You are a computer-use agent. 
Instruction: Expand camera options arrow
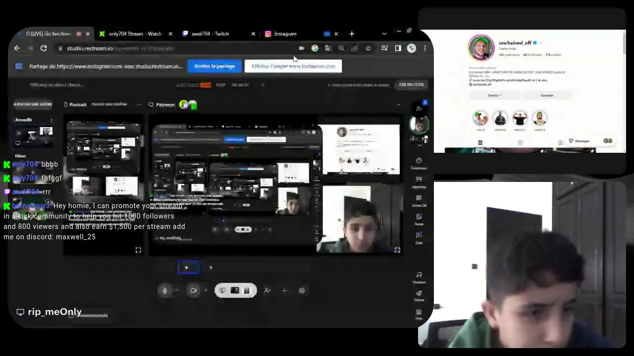[206, 291]
